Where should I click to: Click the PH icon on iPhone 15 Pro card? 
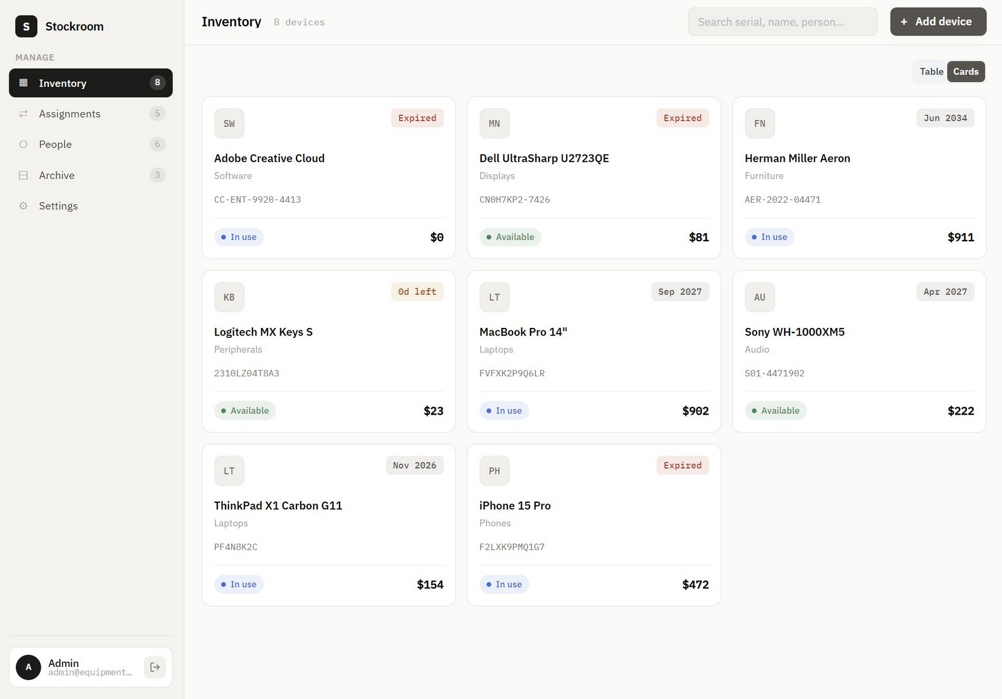pyautogui.click(x=495, y=471)
